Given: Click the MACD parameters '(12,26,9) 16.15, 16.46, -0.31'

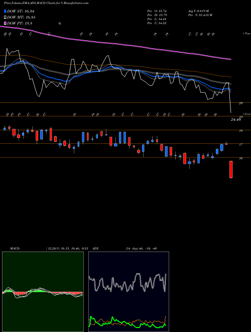Looking at the screenshot, I should [x=68, y=248].
